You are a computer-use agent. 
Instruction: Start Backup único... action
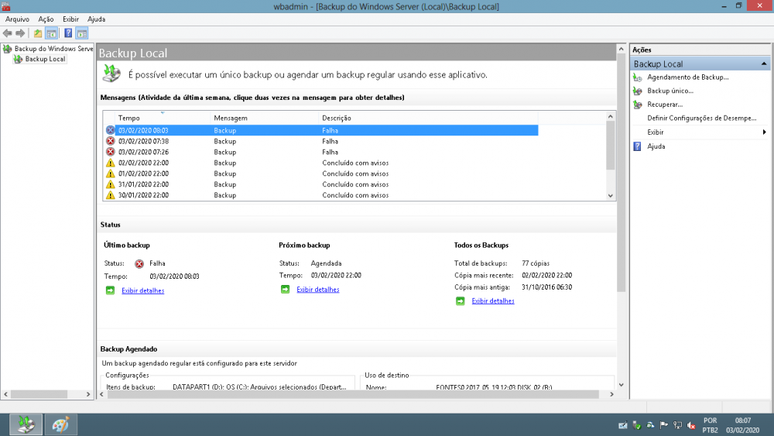pyautogui.click(x=670, y=91)
